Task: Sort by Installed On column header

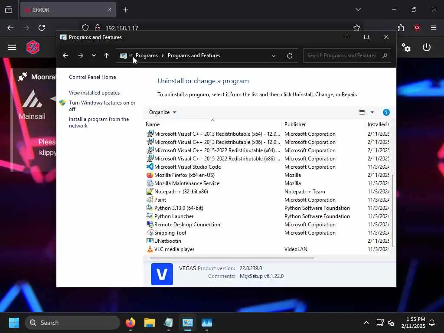Action: point(378,124)
